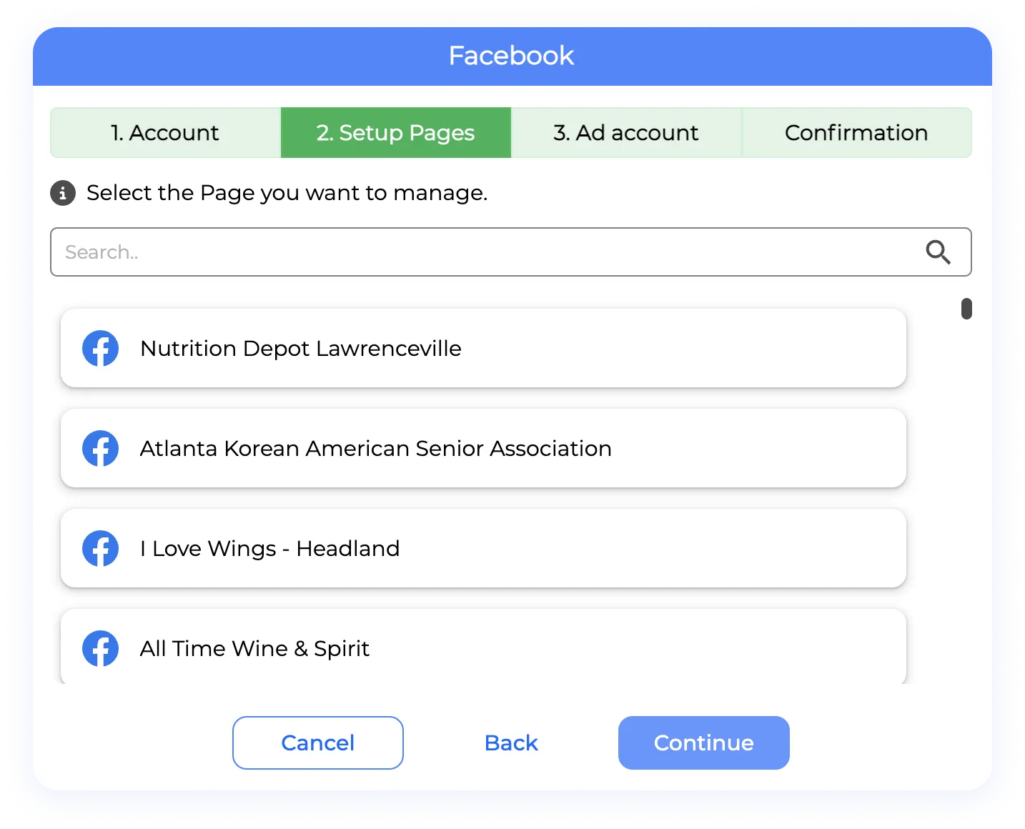Click the Facebook logo beside All Time Wine & Spirit
The width and height of the screenshot is (1025, 829).
click(101, 648)
